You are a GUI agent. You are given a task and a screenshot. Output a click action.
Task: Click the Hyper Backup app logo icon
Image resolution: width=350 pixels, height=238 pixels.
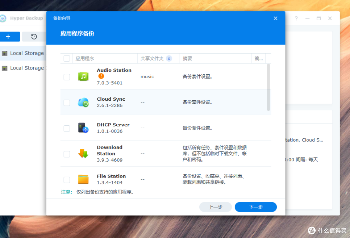[x=3, y=18]
